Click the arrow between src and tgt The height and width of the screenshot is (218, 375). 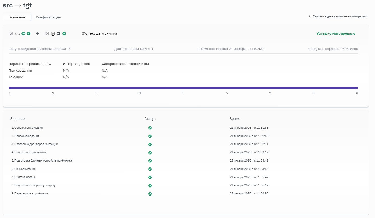(37, 33)
